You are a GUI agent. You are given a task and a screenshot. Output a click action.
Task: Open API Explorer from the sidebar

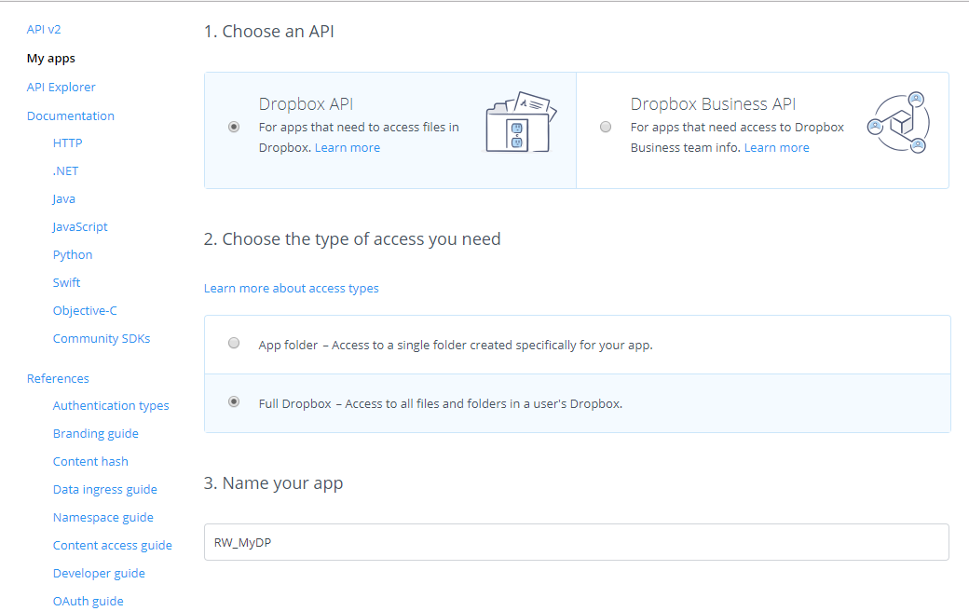tap(61, 88)
